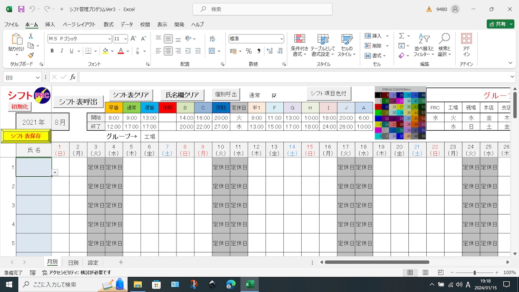Align text to top
Screen dimensions: 519x292
coord(158,38)
